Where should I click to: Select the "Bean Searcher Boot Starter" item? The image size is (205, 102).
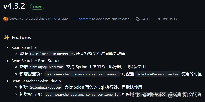[x=36, y=61]
